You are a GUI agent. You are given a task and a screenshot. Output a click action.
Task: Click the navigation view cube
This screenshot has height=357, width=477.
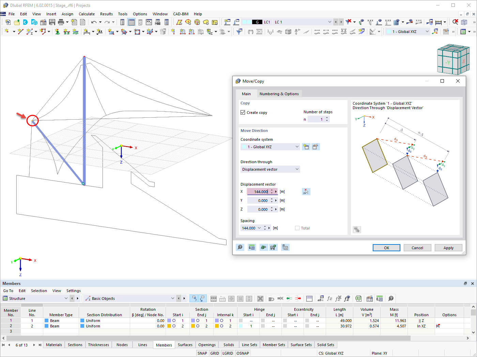pyautogui.click(x=453, y=59)
